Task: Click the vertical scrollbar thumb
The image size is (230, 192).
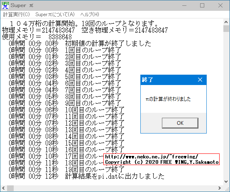Action: 226,29
